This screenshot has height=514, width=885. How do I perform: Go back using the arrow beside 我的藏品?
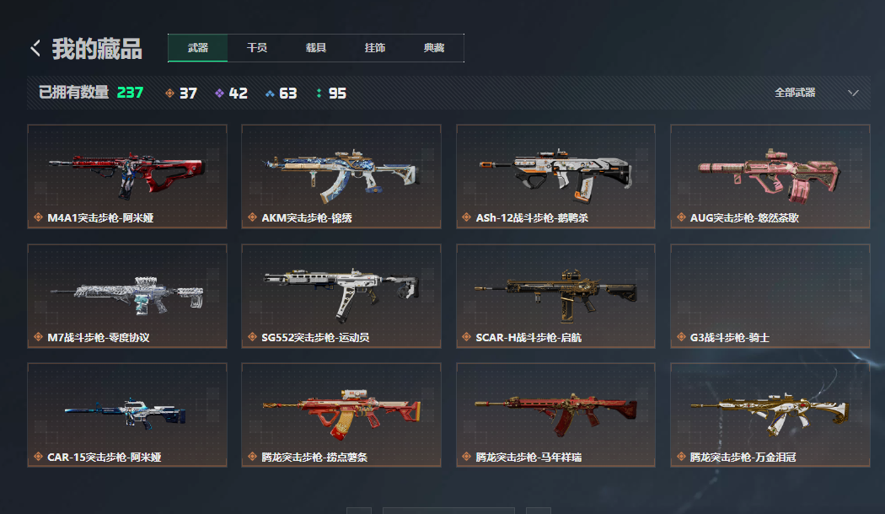35,49
